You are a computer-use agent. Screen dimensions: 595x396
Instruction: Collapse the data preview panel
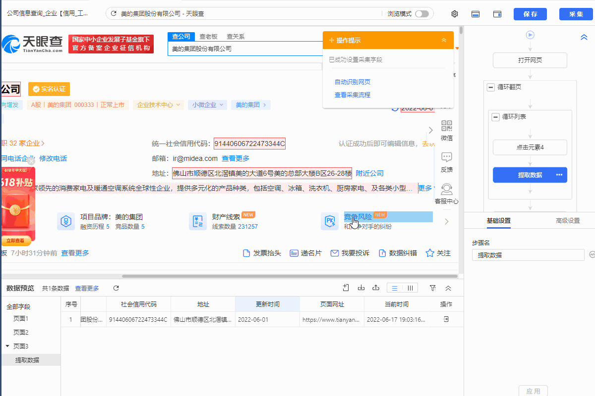coord(448,288)
